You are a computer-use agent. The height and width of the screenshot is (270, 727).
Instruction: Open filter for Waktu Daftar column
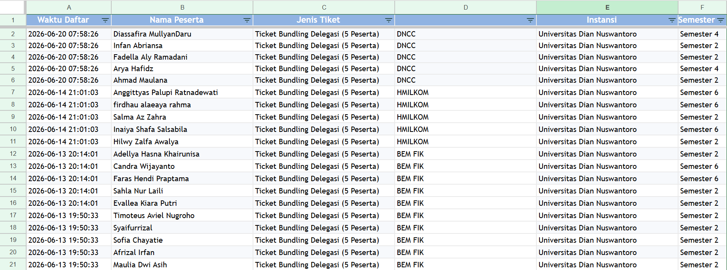[x=105, y=20]
